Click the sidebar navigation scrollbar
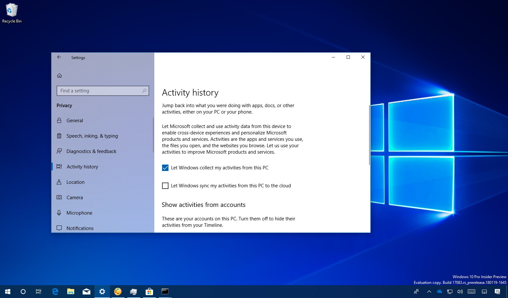This screenshot has width=508, height=298. pyautogui.click(x=153, y=135)
